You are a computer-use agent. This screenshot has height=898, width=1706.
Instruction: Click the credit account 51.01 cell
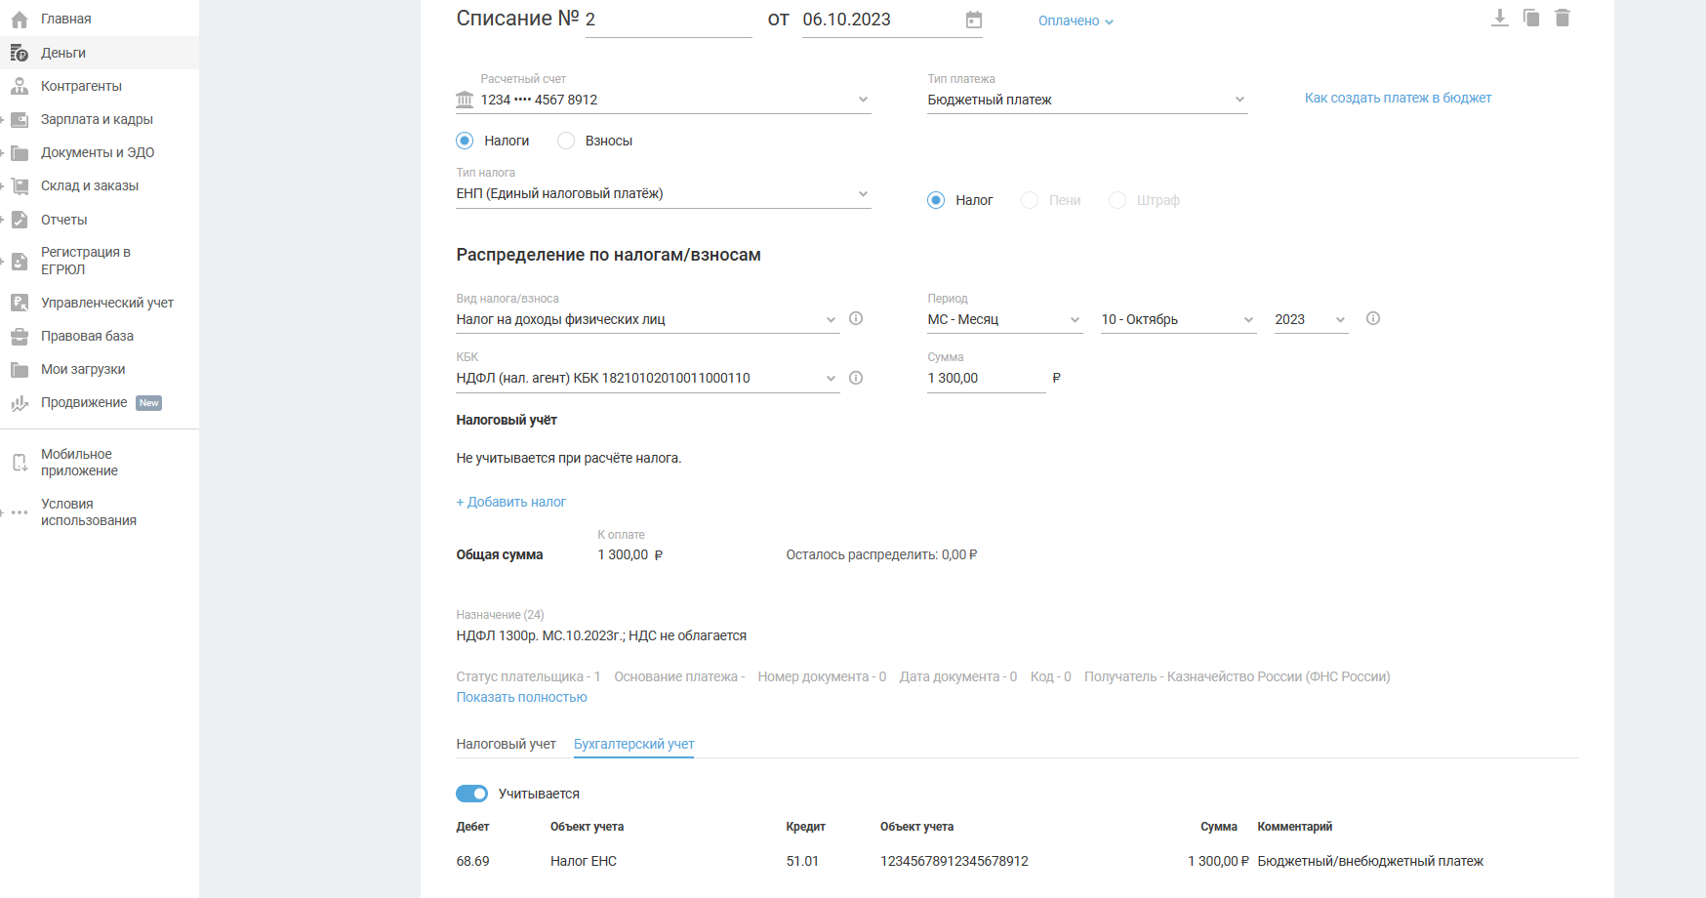pyautogui.click(x=802, y=861)
